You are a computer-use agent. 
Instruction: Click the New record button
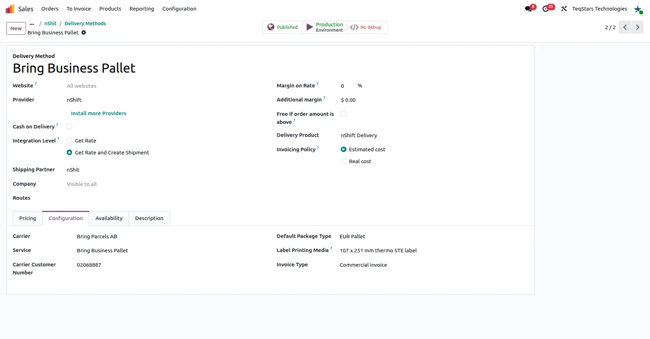[16, 28]
